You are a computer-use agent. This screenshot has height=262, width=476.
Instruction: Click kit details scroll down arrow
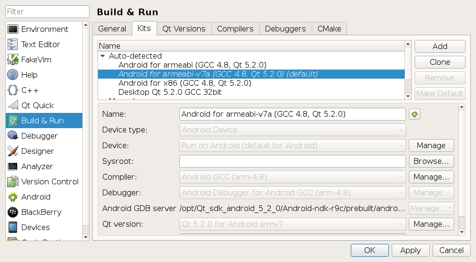pos(462,232)
